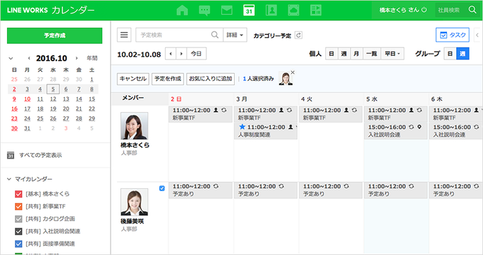Open the Message chat icon
Image resolution: width=483 pixels, height=255 pixels.
point(204,10)
